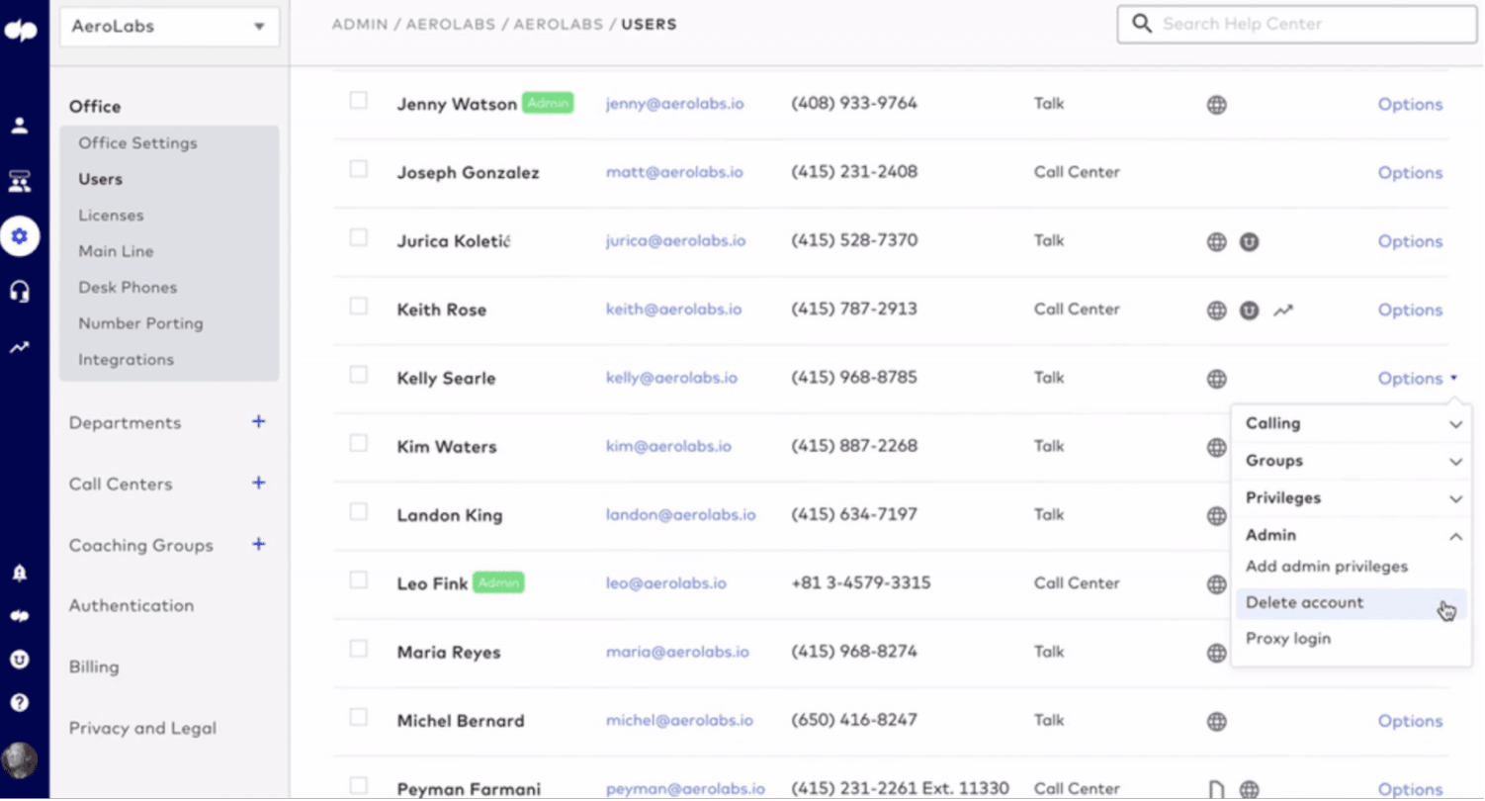Image resolution: width=1485 pixels, height=801 pixels.
Task: Add a new Coaching Group with plus icon
Action: pyautogui.click(x=258, y=544)
